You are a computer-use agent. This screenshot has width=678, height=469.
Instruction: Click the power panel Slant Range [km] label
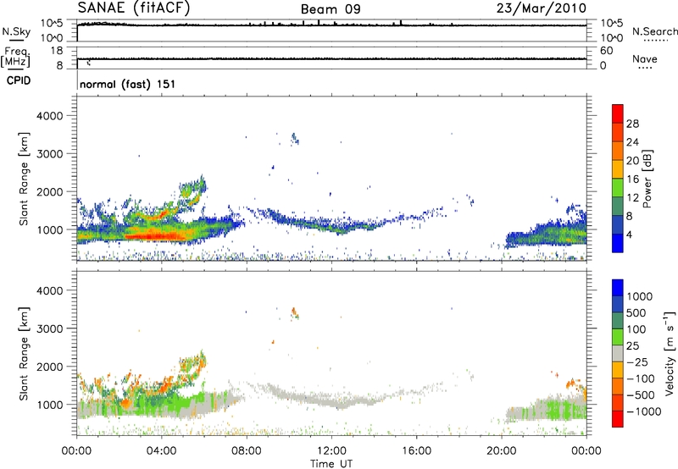click(x=23, y=179)
